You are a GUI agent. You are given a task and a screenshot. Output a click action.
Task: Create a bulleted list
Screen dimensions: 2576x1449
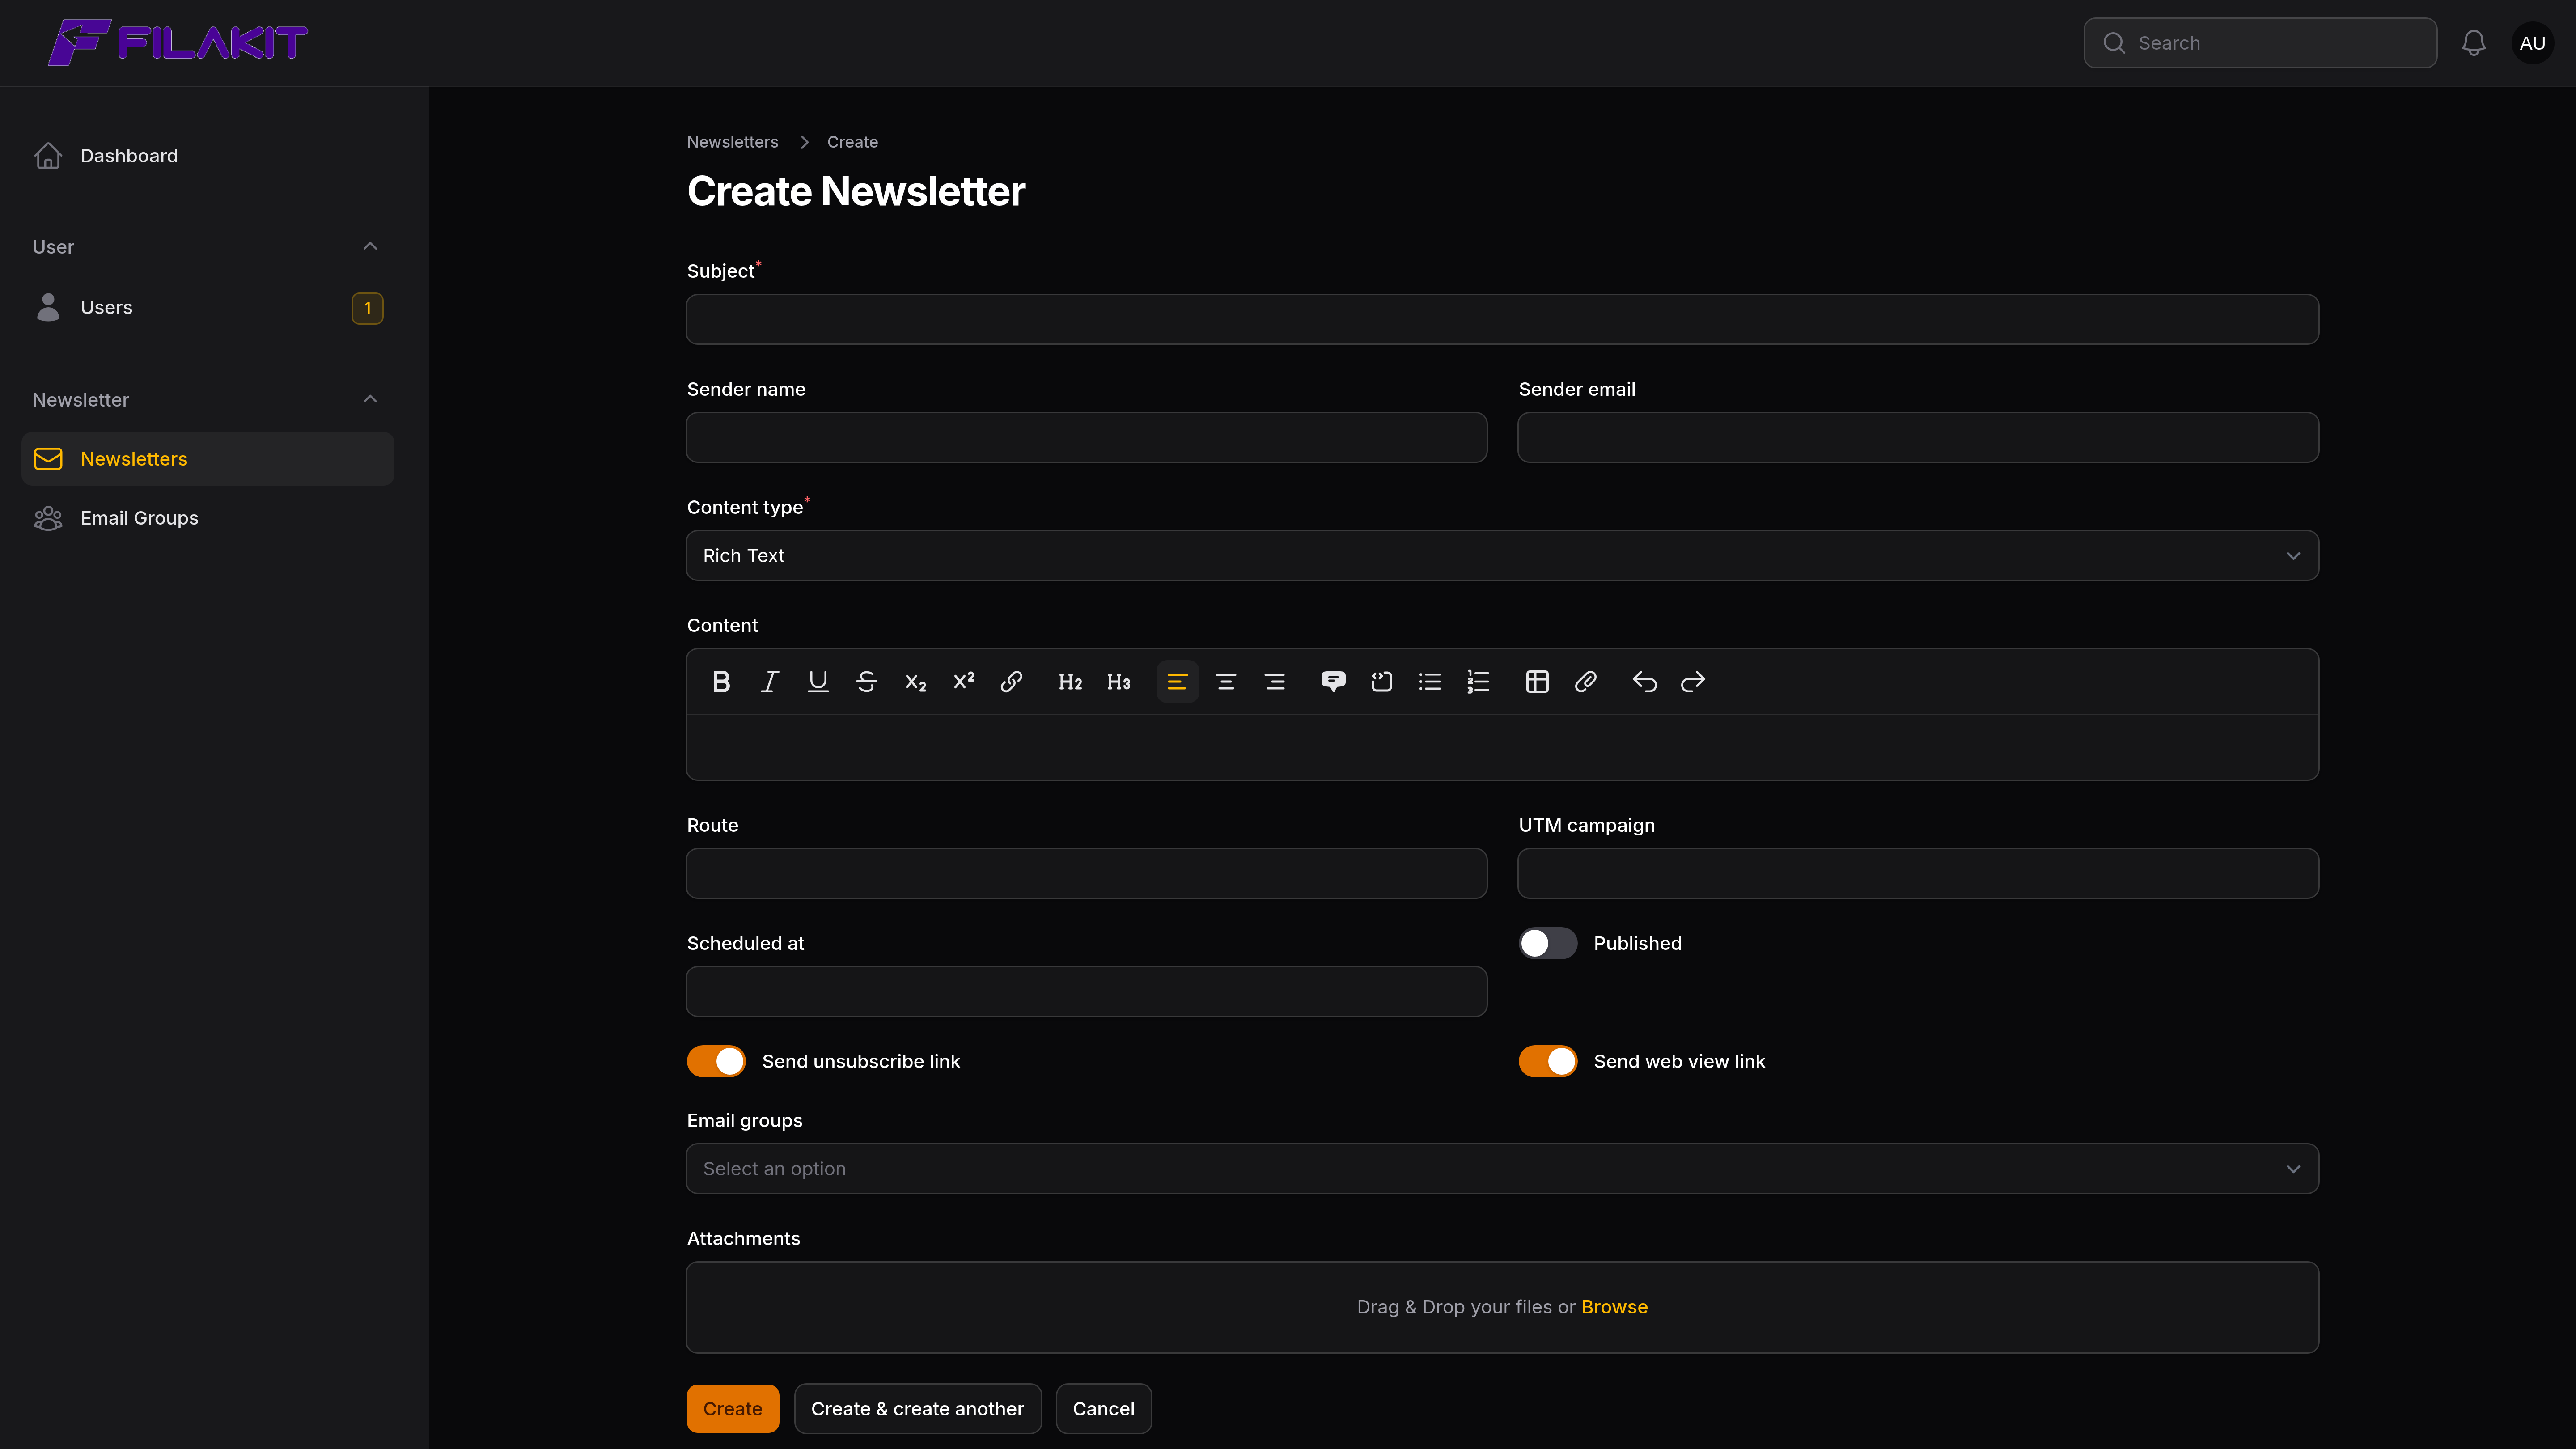point(1430,682)
